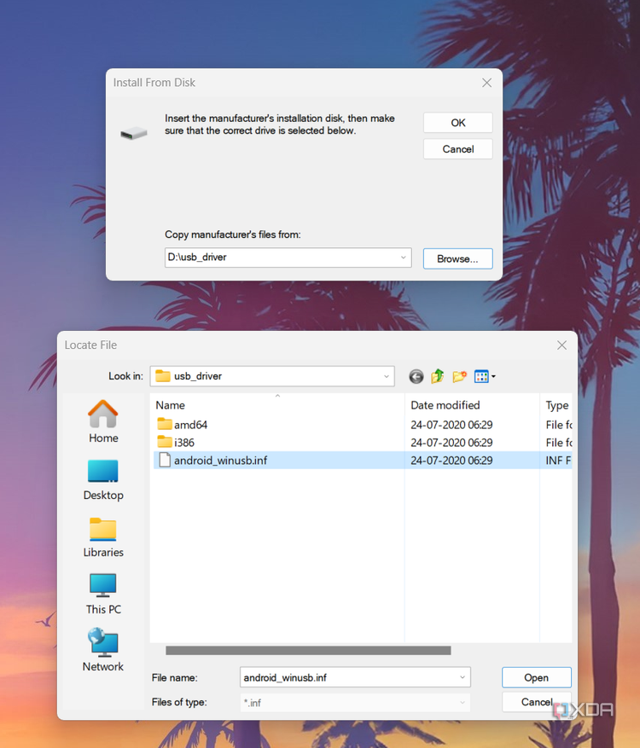Expand the Copy manufacturer's files from dropdown

404,258
